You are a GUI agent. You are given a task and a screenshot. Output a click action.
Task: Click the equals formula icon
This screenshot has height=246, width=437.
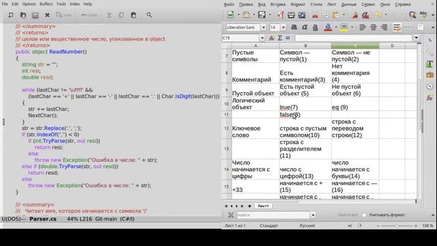coord(287,38)
